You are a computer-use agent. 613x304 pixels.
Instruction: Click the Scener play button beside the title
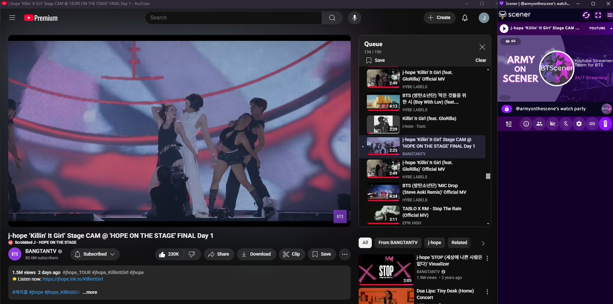click(504, 29)
